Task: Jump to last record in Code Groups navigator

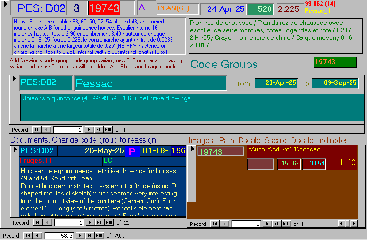Action: tap(98, 129)
